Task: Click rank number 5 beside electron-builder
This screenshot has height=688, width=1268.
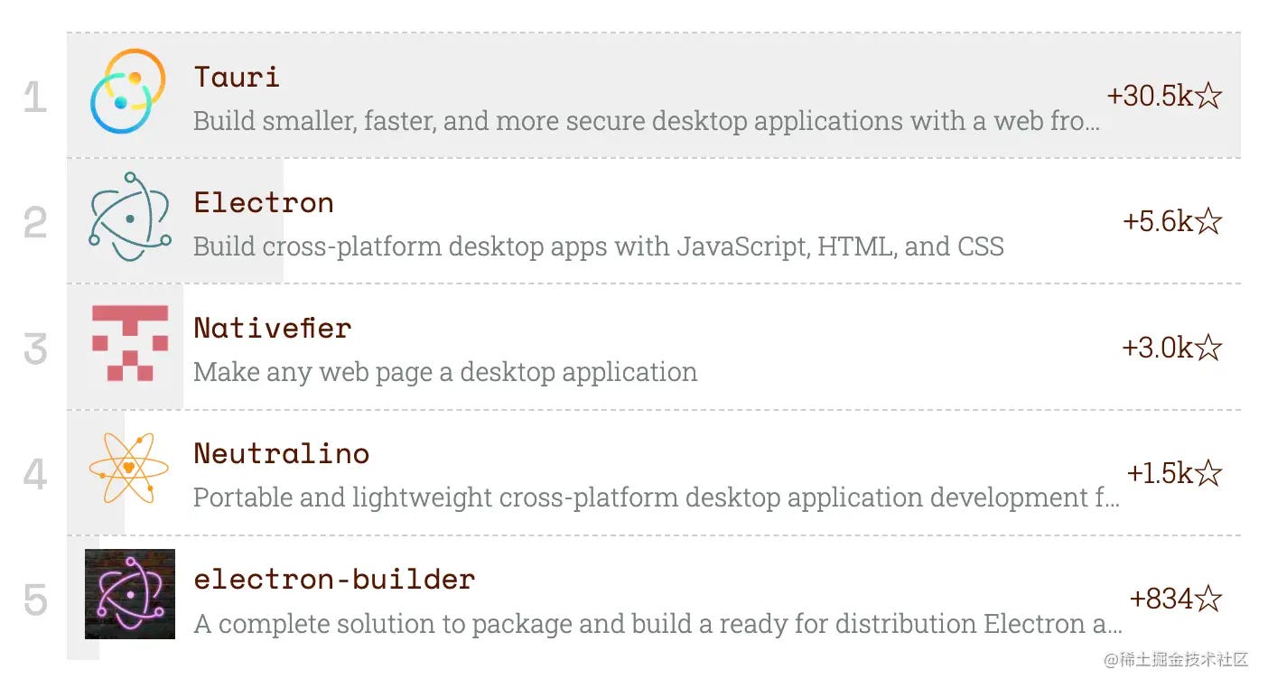Action: (x=35, y=600)
